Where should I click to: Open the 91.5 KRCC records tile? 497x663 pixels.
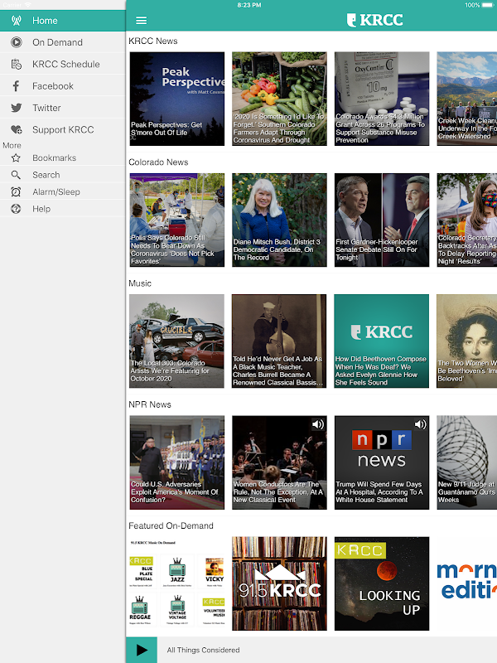[279, 583]
